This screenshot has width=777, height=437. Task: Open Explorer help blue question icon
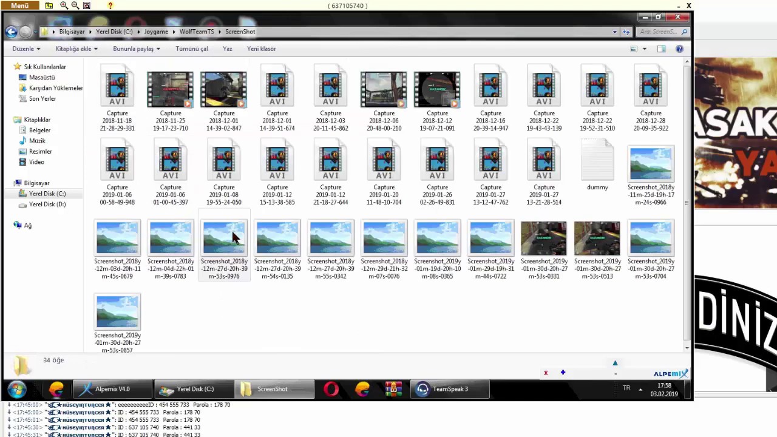(x=679, y=49)
